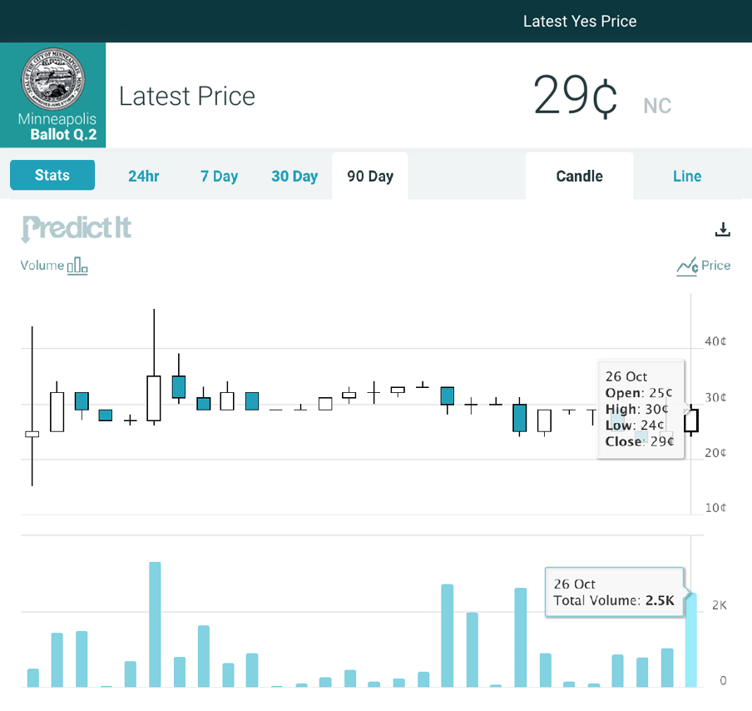Open the 30 Day chart view
Screen dimensions: 752x711
pyautogui.click(x=294, y=176)
